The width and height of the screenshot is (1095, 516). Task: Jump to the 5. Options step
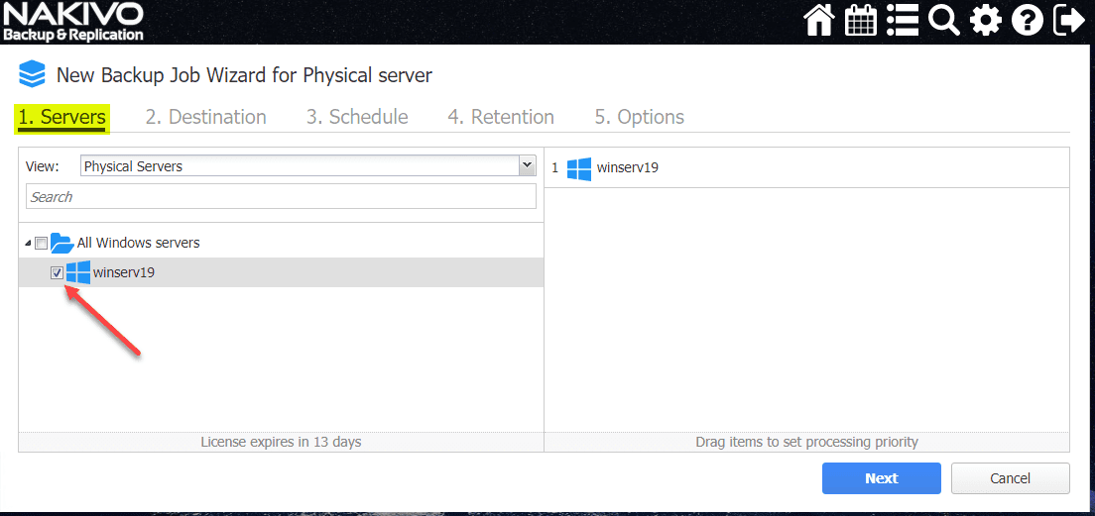pyautogui.click(x=640, y=117)
